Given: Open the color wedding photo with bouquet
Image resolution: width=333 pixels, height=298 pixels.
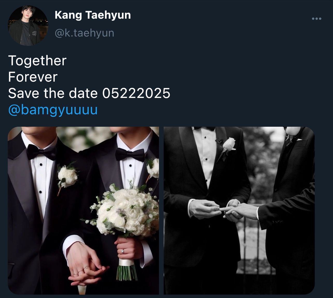Looking at the screenshot, I should tap(83, 210).
